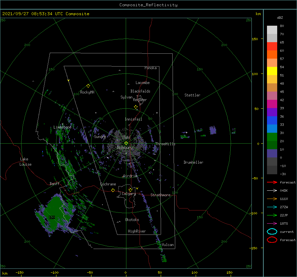Click the Didsbury label
Screen dimensions: 297x277
click(125, 148)
